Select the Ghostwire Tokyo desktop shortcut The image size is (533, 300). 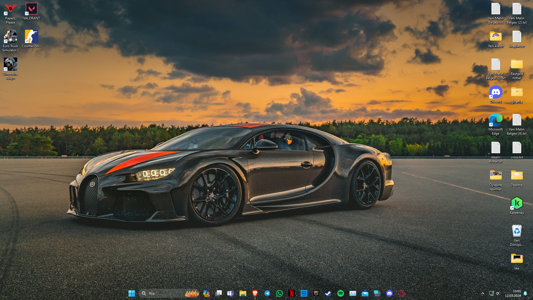(11, 69)
